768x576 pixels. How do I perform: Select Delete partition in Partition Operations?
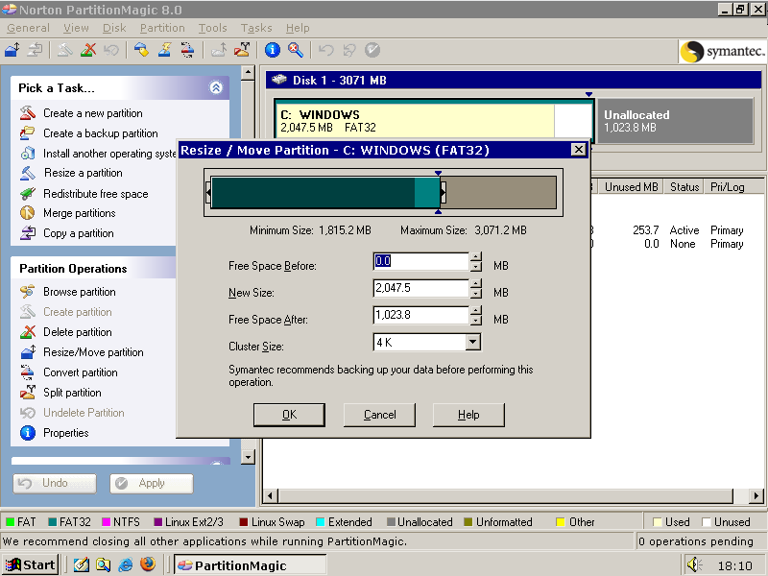(66, 332)
